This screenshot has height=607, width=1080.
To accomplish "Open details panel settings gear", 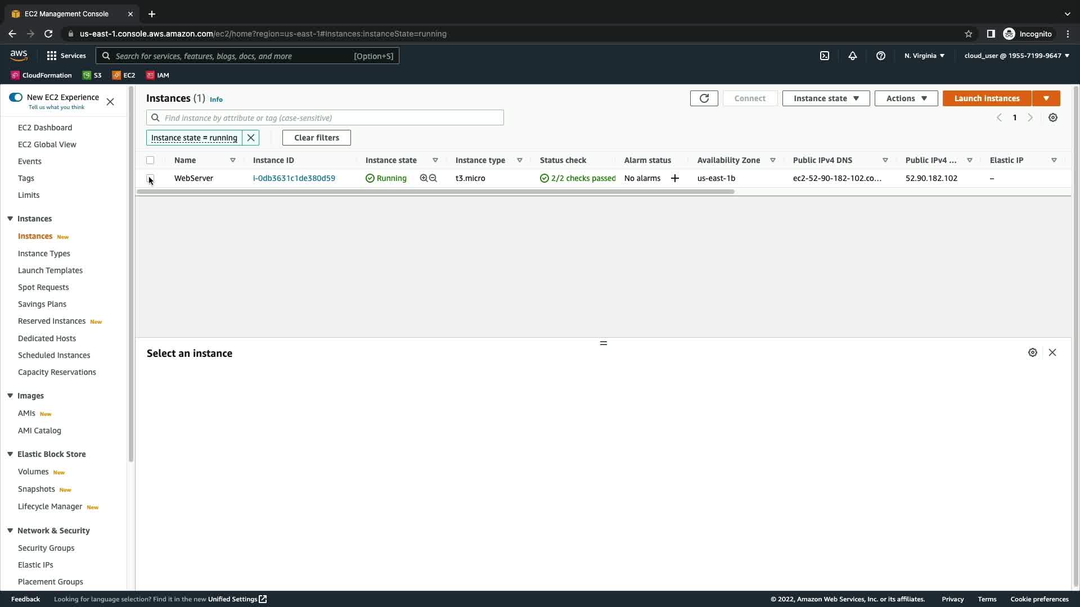I will [1033, 352].
